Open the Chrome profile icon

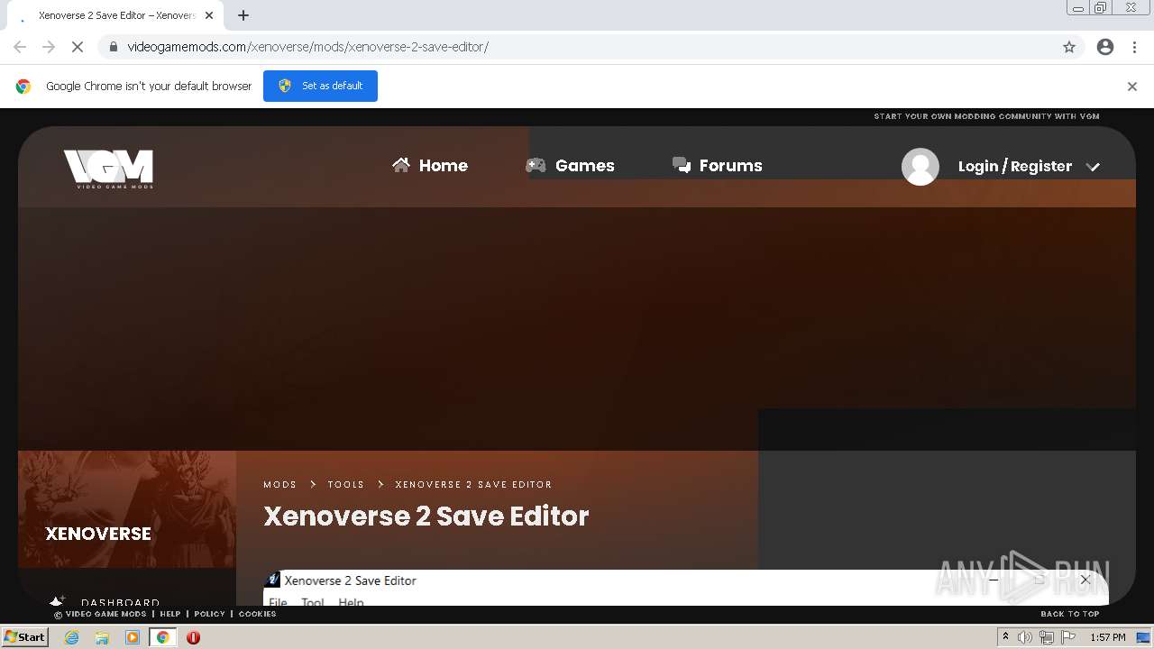(x=1105, y=47)
